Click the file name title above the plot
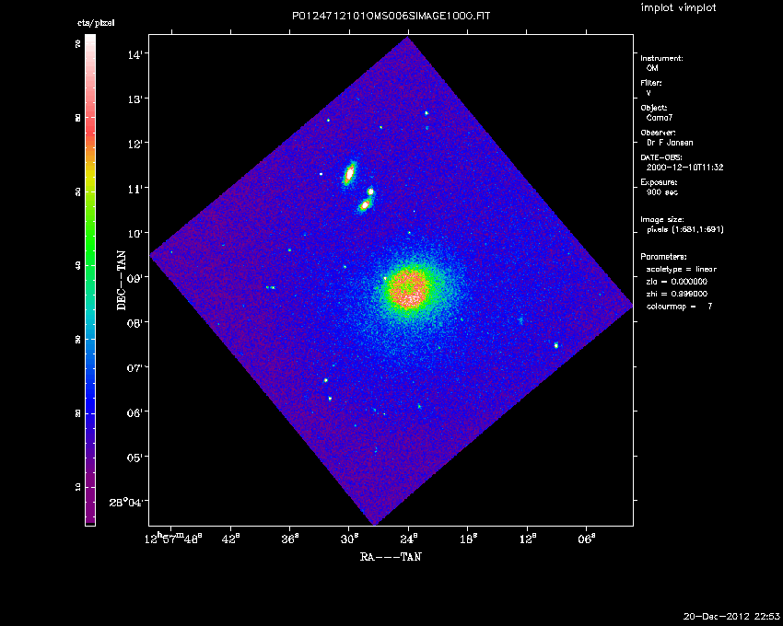Viewport: 783px width, 626px height. pos(391,17)
